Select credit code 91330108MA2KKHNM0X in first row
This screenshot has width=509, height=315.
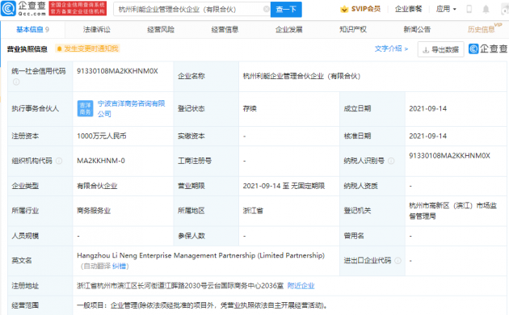click(117, 71)
